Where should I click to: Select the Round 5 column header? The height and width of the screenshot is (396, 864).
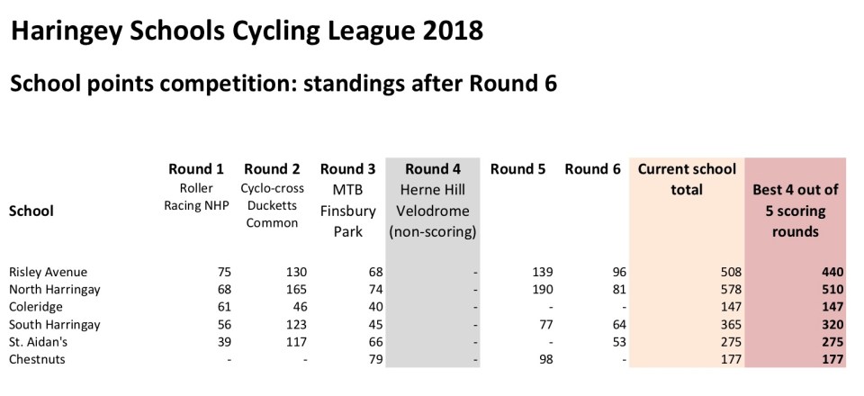pyautogui.click(x=518, y=169)
